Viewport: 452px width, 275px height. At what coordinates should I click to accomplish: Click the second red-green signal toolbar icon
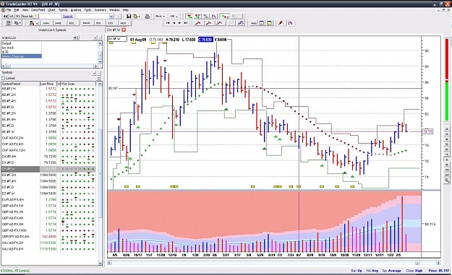click(x=197, y=17)
